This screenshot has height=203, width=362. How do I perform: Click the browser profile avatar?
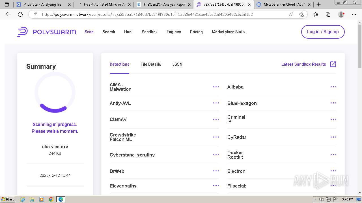[341, 14]
